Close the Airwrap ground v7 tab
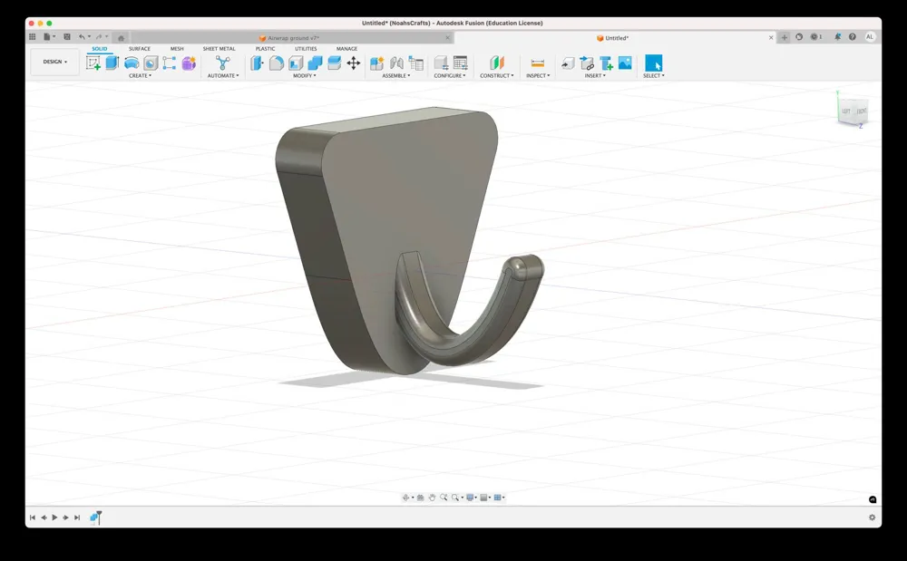The width and height of the screenshot is (907, 561). [x=447, y=37]
